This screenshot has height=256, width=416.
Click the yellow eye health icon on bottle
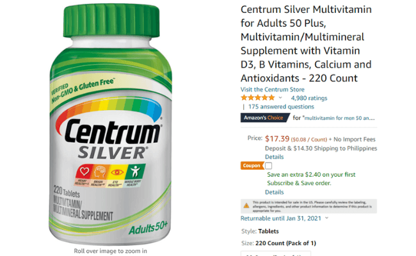(x=116, y=172)
